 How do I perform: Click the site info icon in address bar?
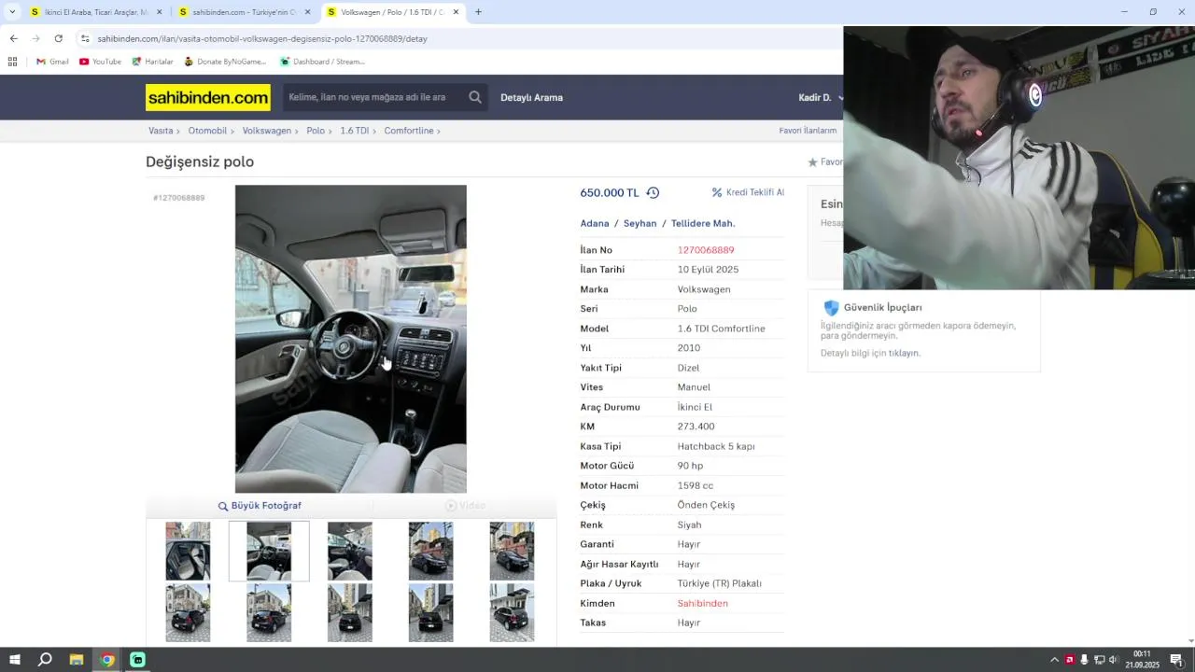tap(85, 38)
